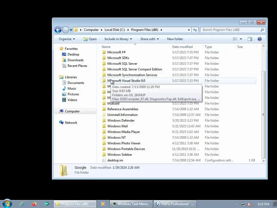Click the file list scroll up arrow
277x208 pixels.
tap(263, 46)
